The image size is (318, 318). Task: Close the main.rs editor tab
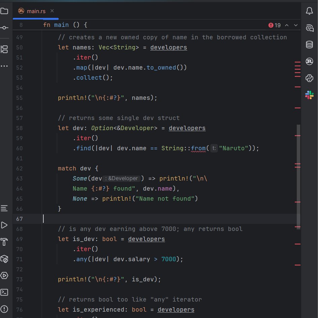coord(52,11)
